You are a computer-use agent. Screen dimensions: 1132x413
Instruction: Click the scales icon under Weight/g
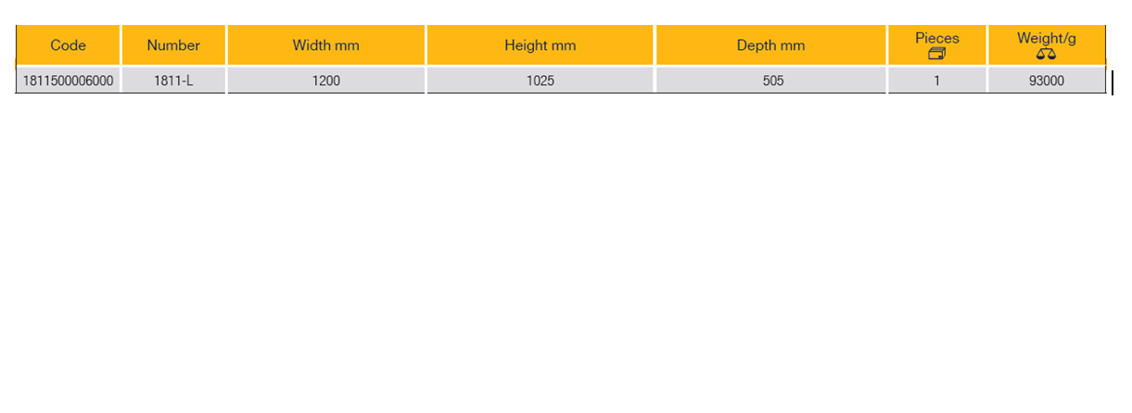pos(1046,54)
